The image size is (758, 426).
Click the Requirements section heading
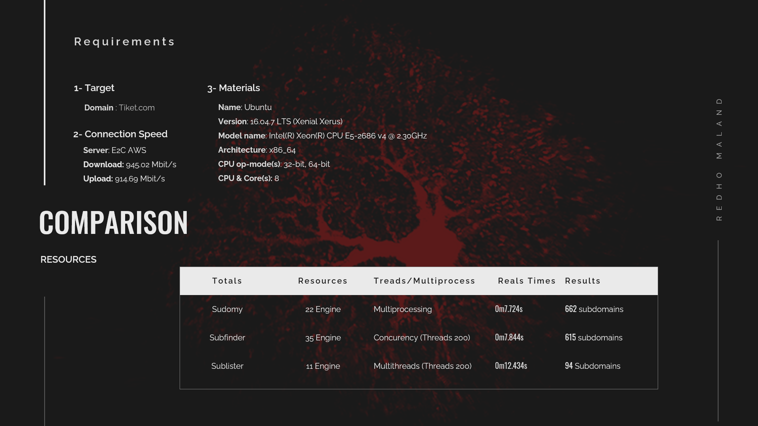[x=124, y=41]
